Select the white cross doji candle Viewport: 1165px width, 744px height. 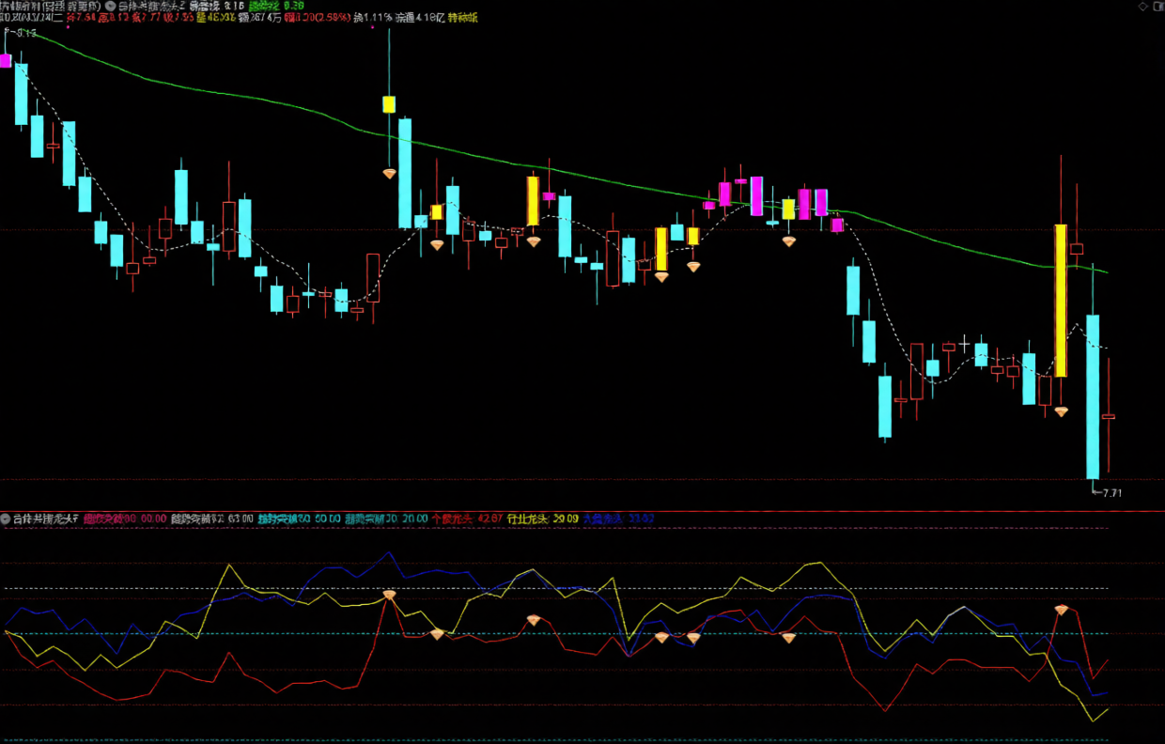(963, 344)
